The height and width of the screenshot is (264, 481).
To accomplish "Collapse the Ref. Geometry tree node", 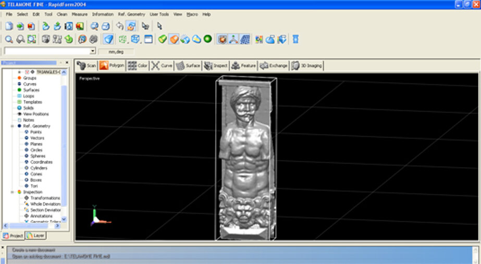I will (12, 126).
